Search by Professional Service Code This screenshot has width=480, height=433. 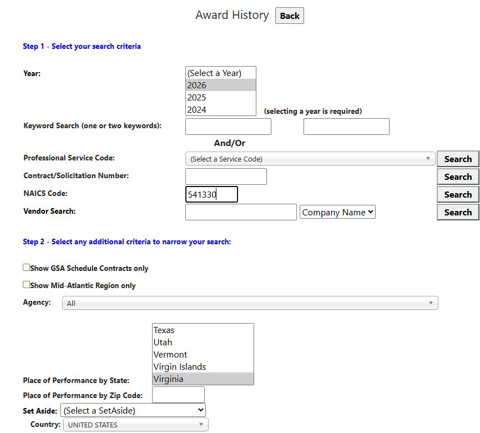point(458,159)
